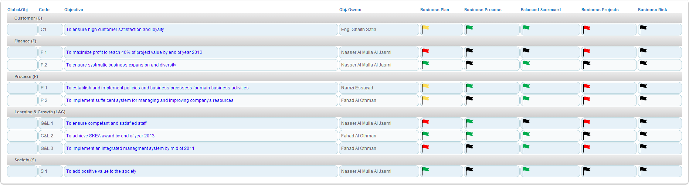Click the yellow Business Plan flag for C1
Screen dimensions: 689x185
[x=425, y=28]
